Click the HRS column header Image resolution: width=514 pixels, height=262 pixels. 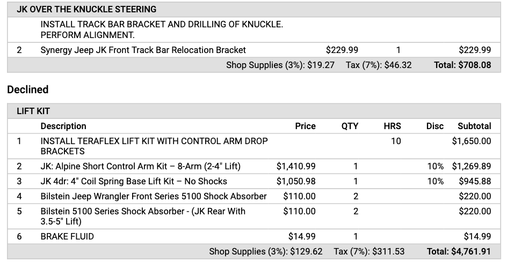click(x=392, y=126)
